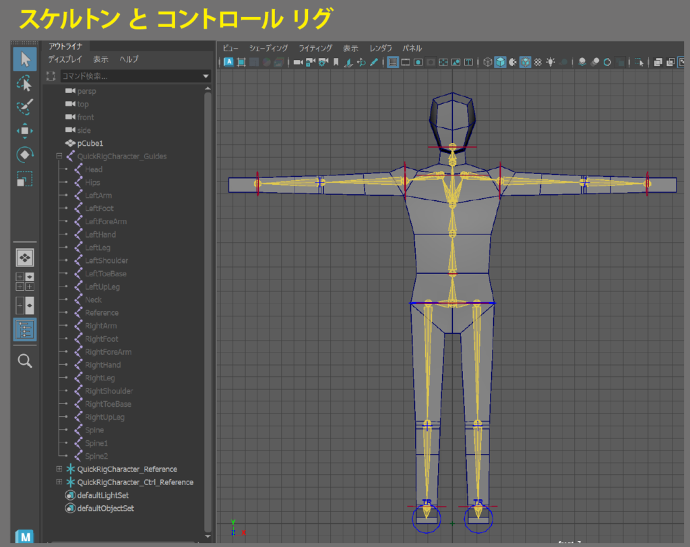The width and height of the screenshot is (690, 547).
Task: Toggle the viewport grid display button
Action: coord(392,62)
